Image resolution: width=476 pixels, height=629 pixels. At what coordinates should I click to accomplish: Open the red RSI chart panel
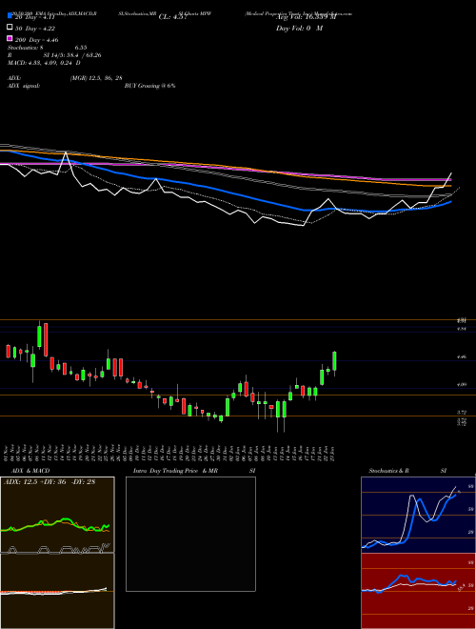click(418, 591)
